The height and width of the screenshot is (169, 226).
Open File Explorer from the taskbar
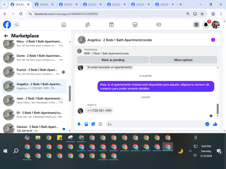[38, 137]
